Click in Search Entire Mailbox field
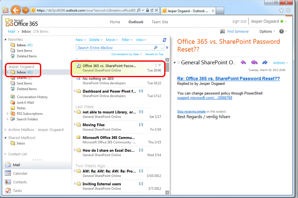Screen dimensions: 298x198 pos(115,47)
